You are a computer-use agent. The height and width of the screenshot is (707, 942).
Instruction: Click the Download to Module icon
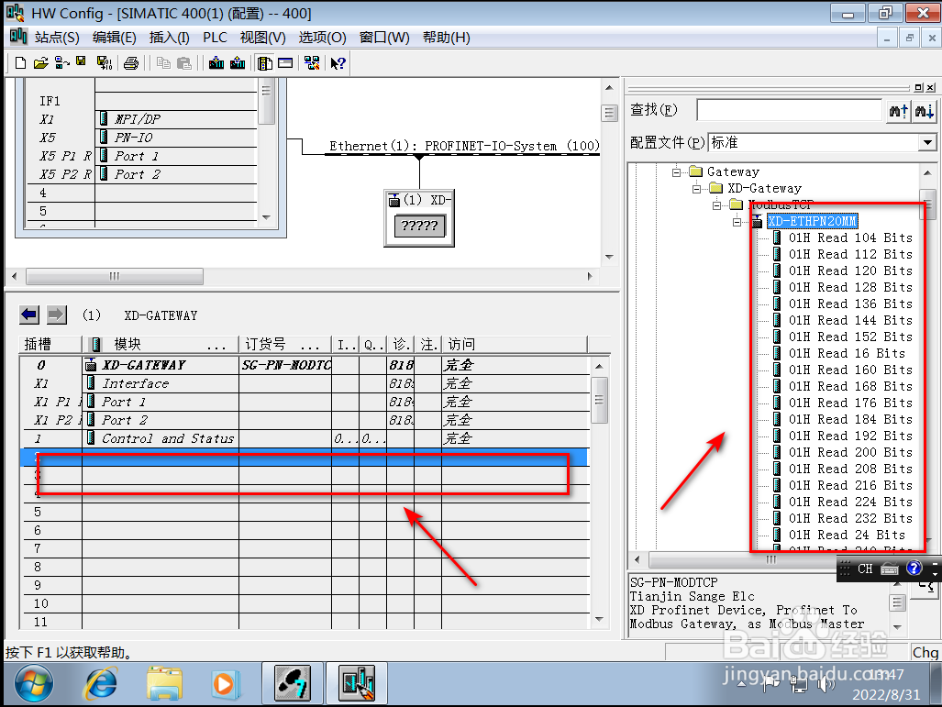216,63
